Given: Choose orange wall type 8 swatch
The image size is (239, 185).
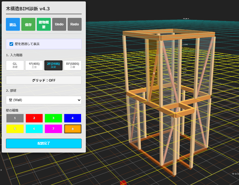Looking at the screenshot, I should (x=73, y=129).
